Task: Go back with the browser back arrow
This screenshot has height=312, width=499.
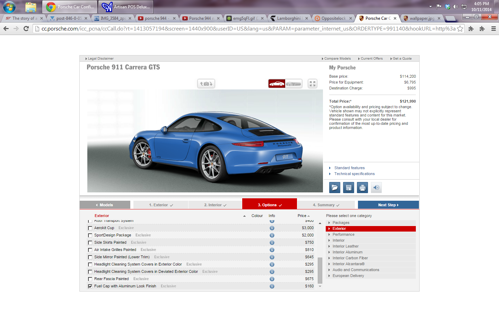Action: 6,29
